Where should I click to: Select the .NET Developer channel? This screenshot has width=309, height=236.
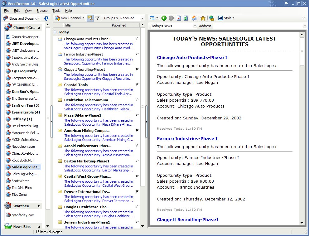pyautogui.click(x=23, y=44)
